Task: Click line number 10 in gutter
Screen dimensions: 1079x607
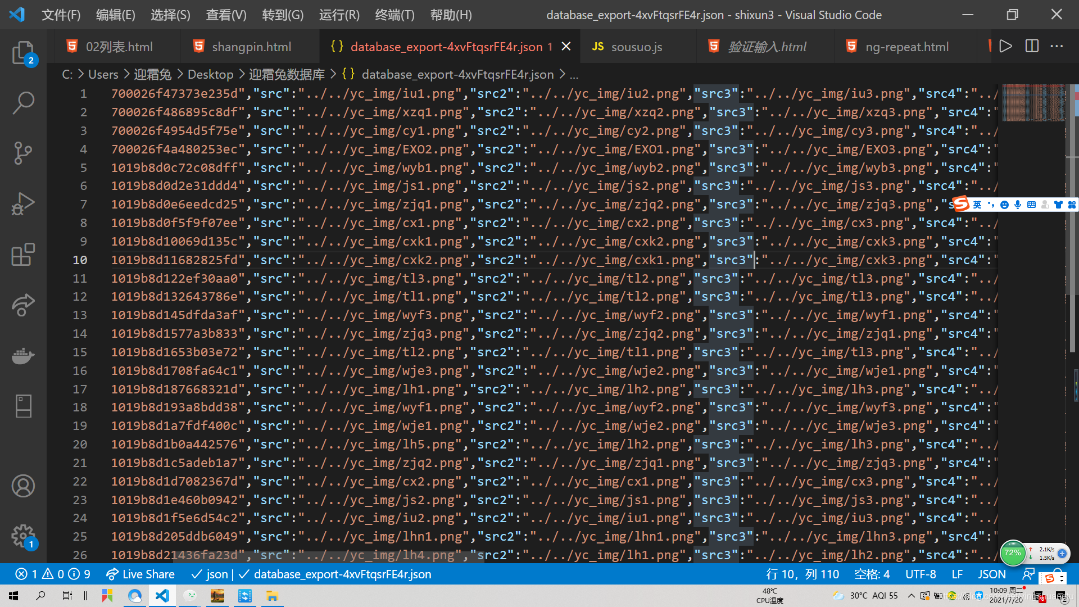Action: [80, 260]
